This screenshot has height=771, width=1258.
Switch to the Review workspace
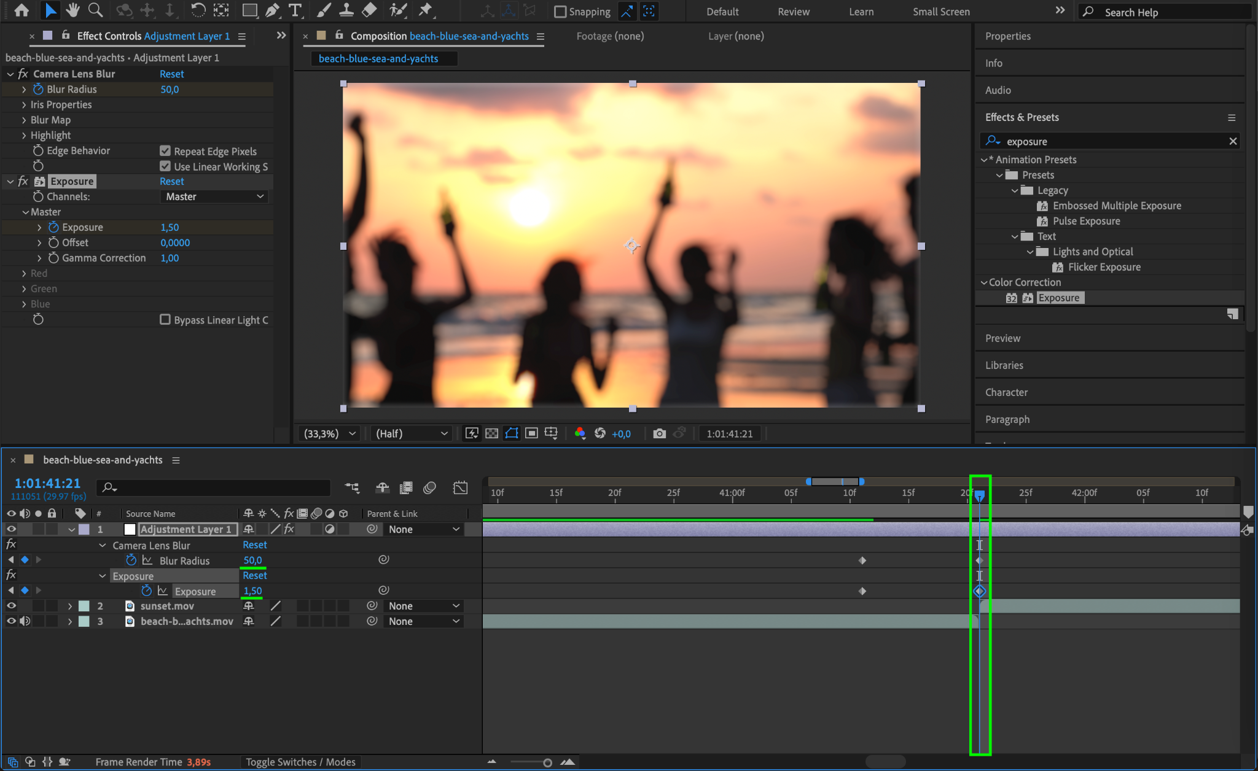click(x=793, y=12)
